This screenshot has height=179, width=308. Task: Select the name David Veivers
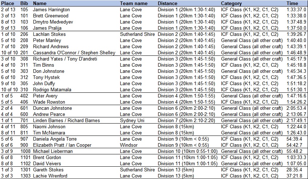[x=47, y=163]
